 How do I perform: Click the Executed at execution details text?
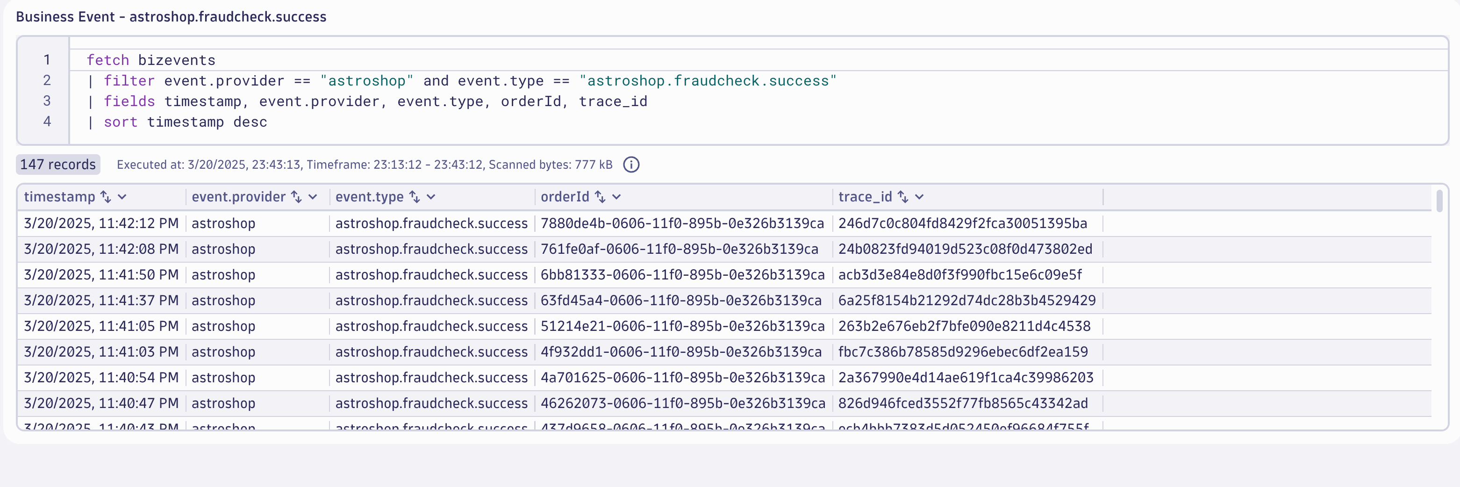(365, 165)
